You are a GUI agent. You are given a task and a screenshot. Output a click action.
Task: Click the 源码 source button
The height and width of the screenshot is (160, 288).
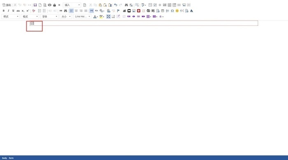(7, 5)
